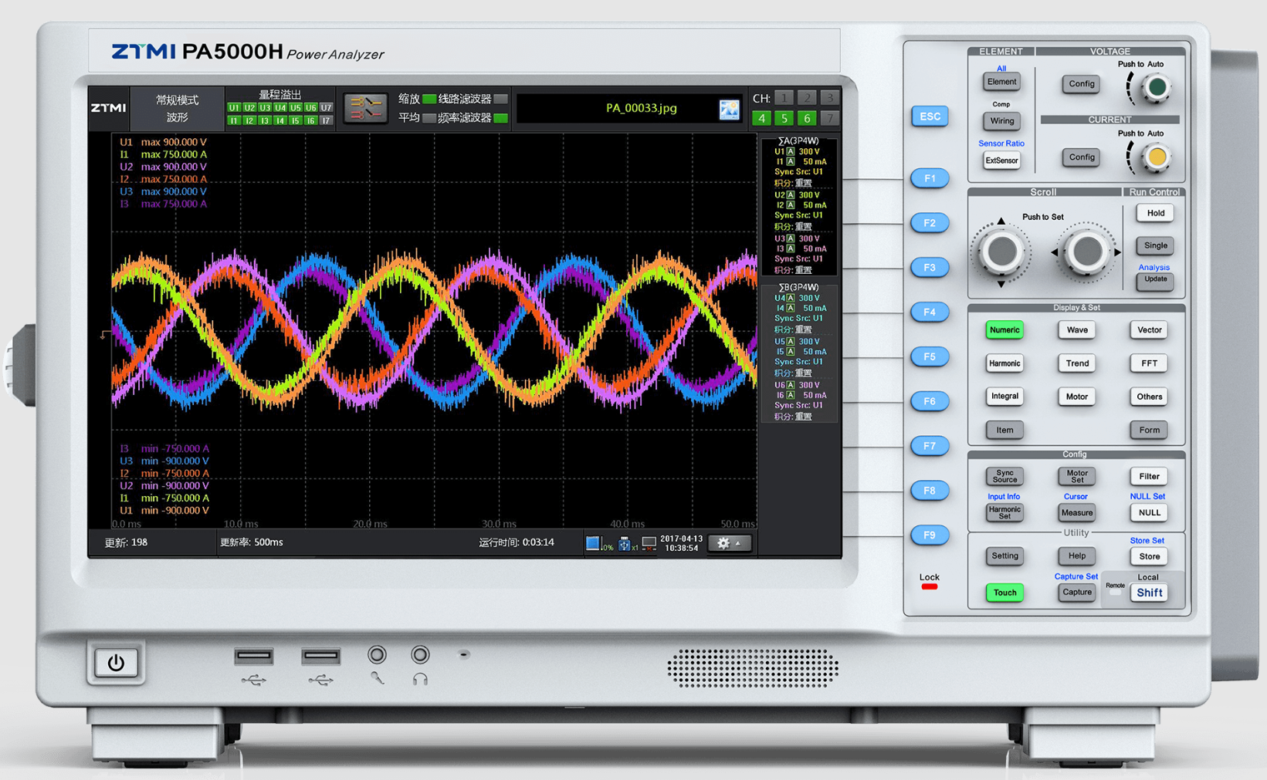Image resolution: width=1267 pixels, height=780 pixels.
Task: Click the U7 range overflow indicator
Action: pyautogui.click(x=326, y=108)
